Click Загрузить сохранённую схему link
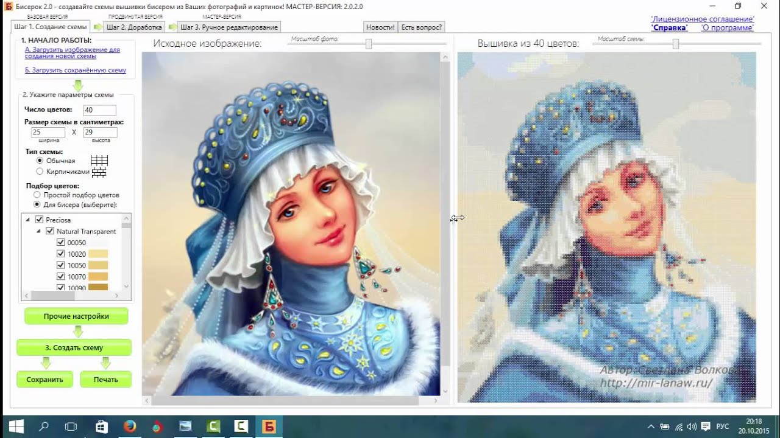This screenshot has height=438, width=780. pos(76,70)
